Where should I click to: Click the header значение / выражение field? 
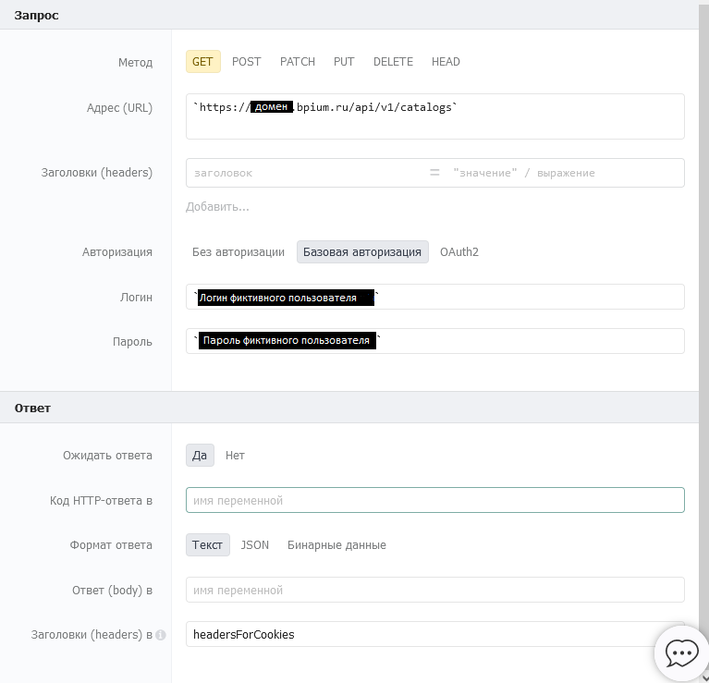coord(565,173)
